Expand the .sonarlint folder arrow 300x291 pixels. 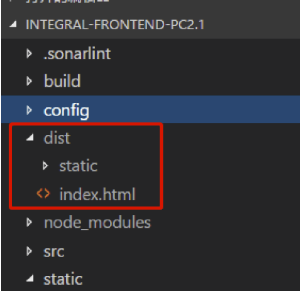(29, 54)
